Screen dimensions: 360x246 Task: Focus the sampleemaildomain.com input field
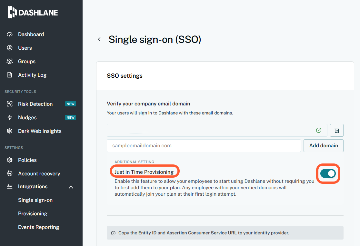click(x=204, y=146)
